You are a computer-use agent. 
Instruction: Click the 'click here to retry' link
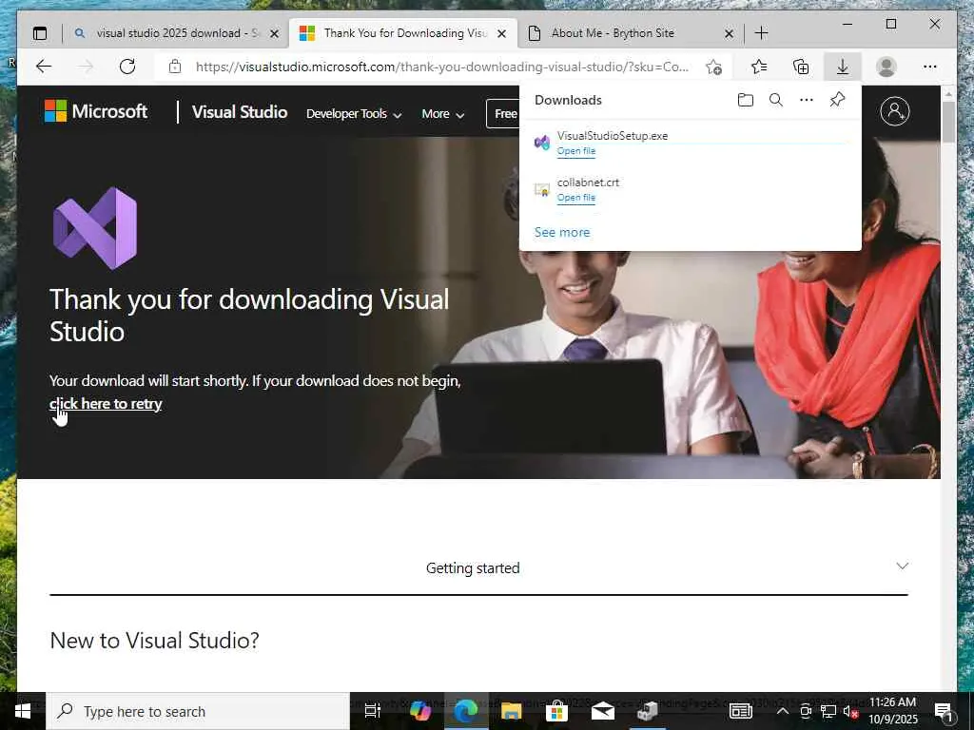tap(106, 403)
